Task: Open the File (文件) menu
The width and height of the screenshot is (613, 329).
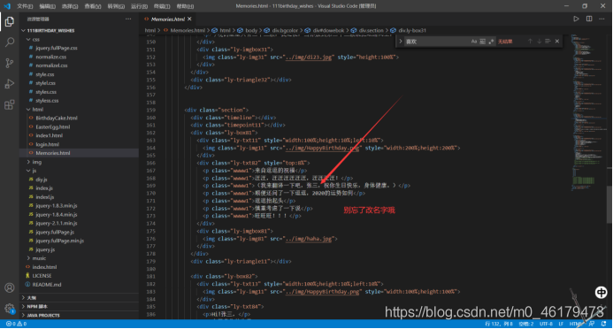Action: tap(25, 6)
